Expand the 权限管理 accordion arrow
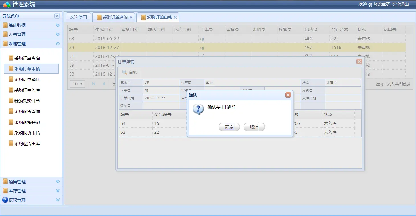The image size is (416, 216). 58,200
